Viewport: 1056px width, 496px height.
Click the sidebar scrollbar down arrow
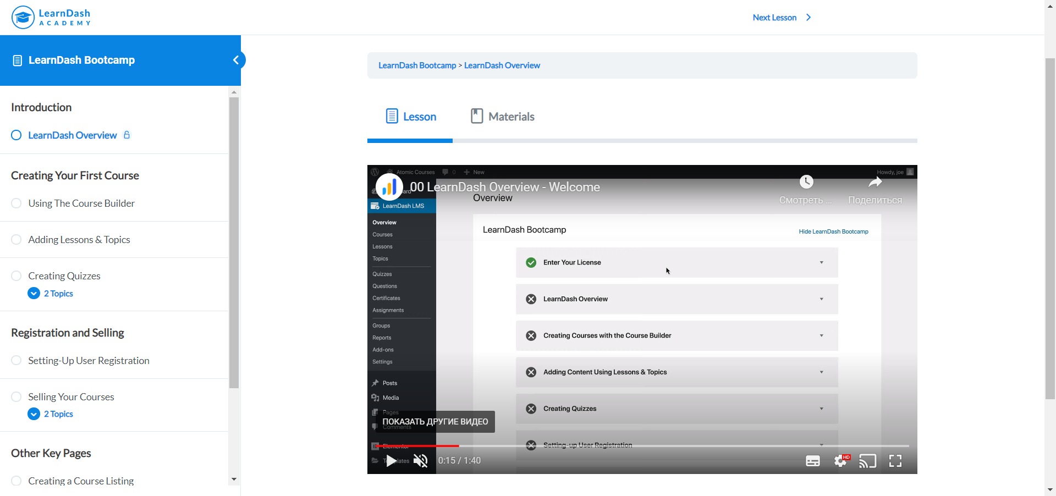tap(234, 480)
